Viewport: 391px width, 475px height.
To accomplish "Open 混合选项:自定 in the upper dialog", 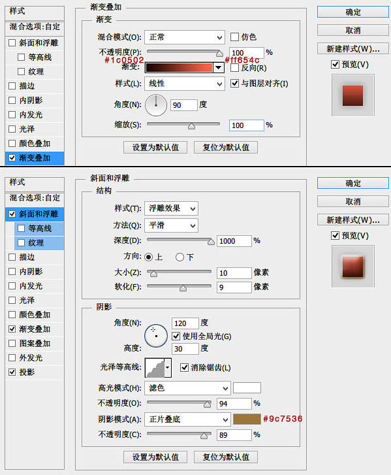I will click(x=35, y=27).
